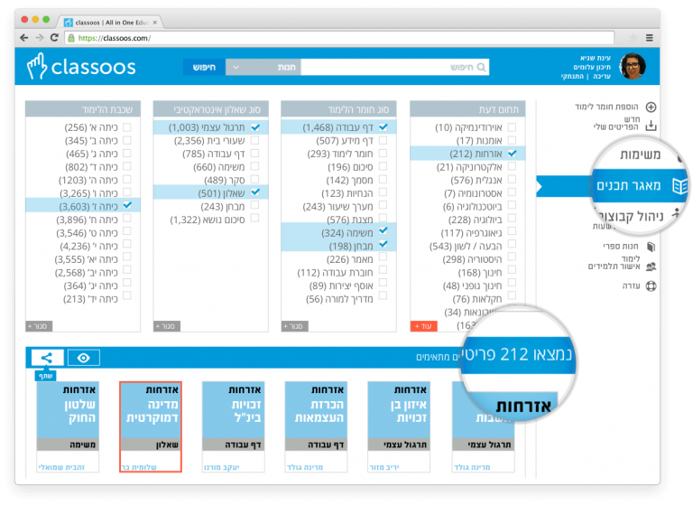Expand subject list with עוד + button

(422, 326)
